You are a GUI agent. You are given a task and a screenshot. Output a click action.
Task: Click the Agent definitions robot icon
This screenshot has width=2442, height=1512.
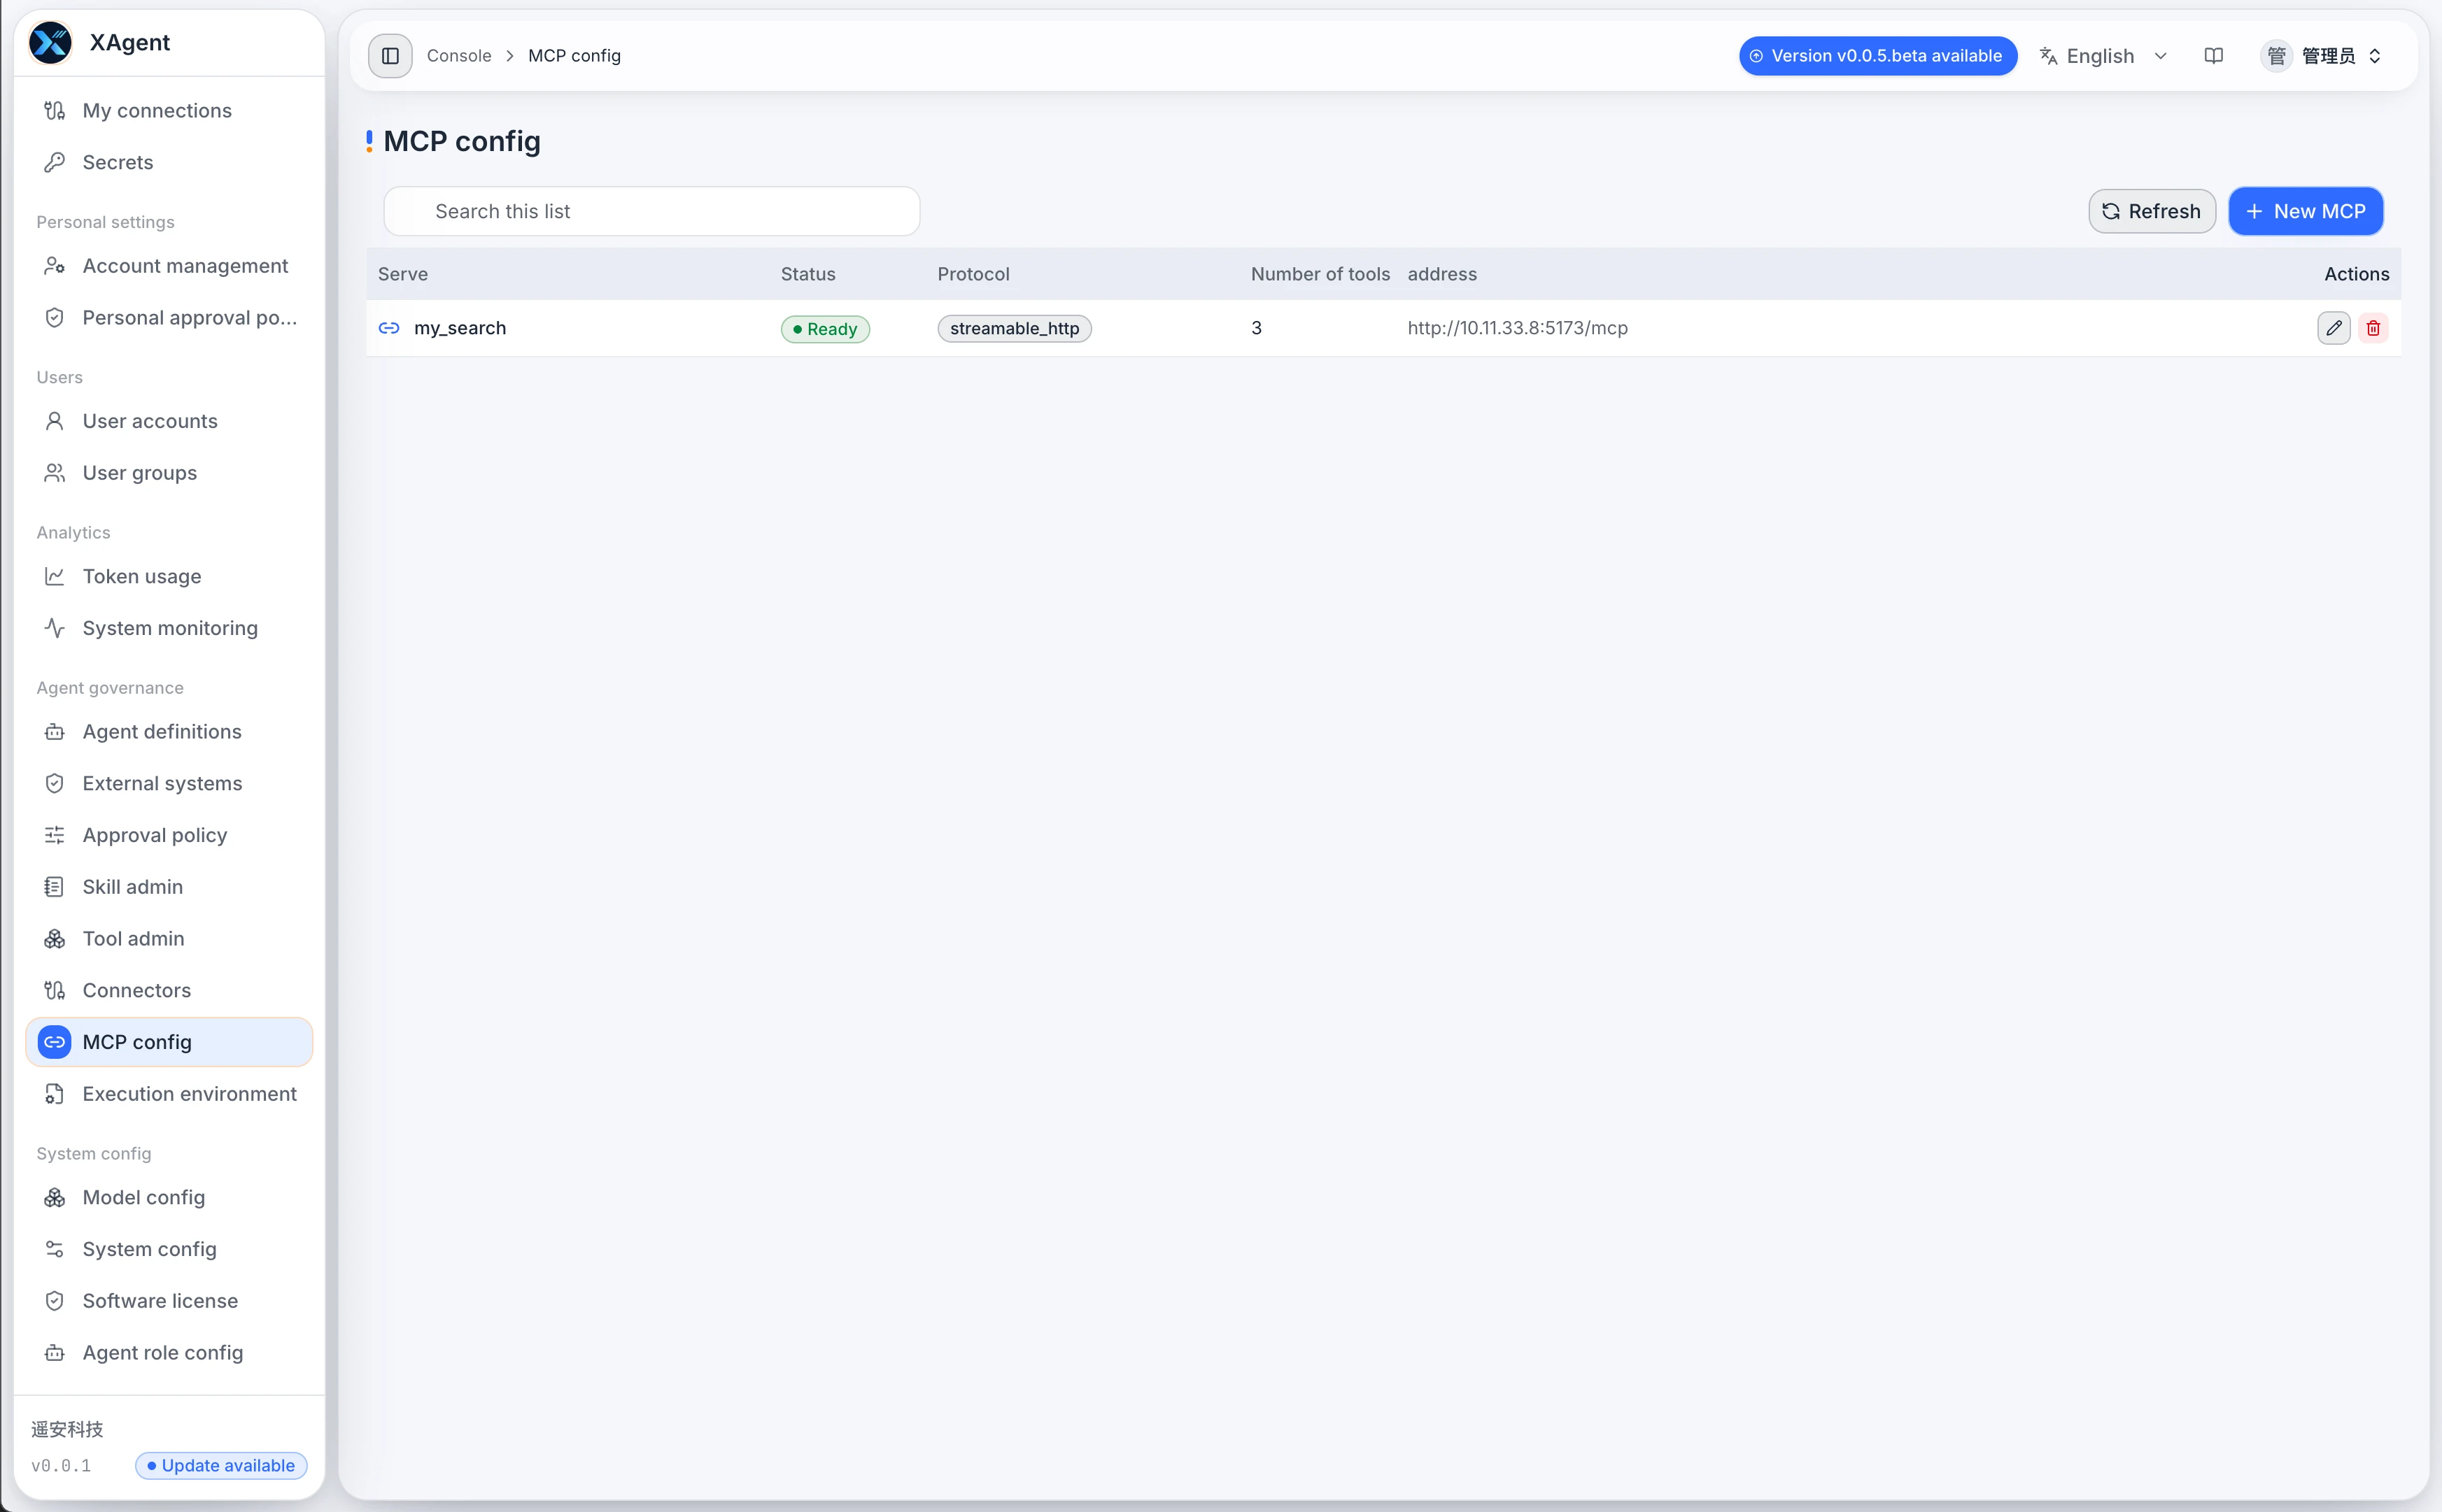[x=55, y=732]
